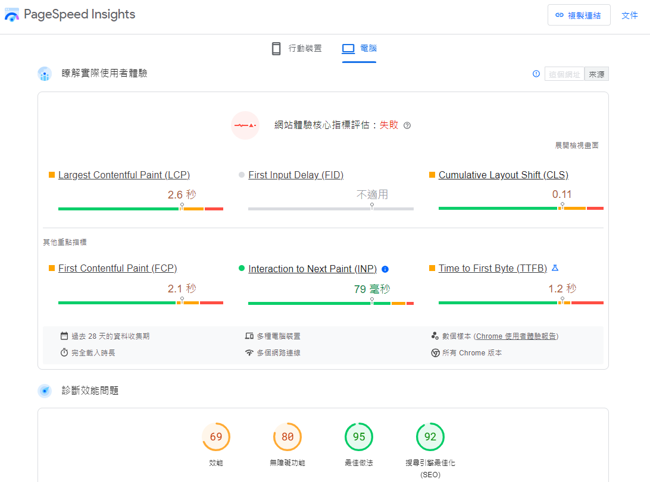650x482 pixels.
Task: Click the grey dot marker beside FID
Action: 242,175
